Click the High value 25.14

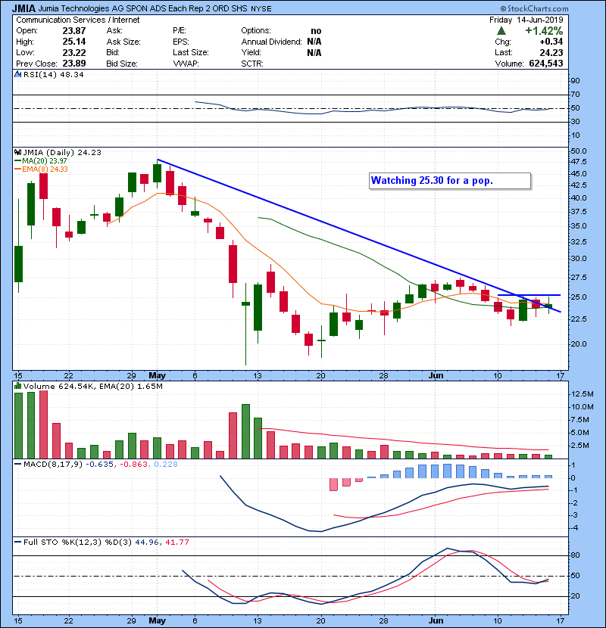[x=73, y=42]
